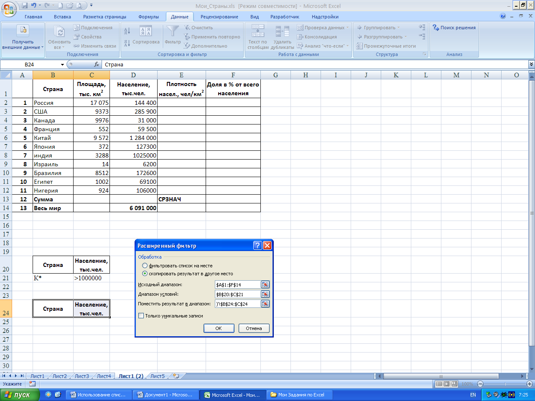The image size is (535, 401).
Task: Select скопировать результат в другое место option
Action: pyautogui.click(x=145, y=274)
